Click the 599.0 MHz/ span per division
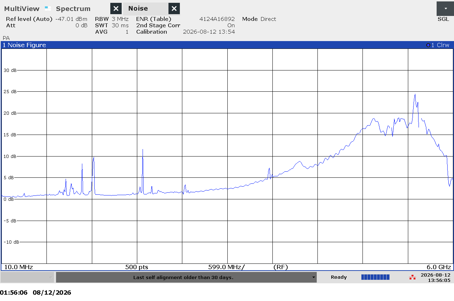The width and height of the screenshot is (454, 301). click(226, 267)
